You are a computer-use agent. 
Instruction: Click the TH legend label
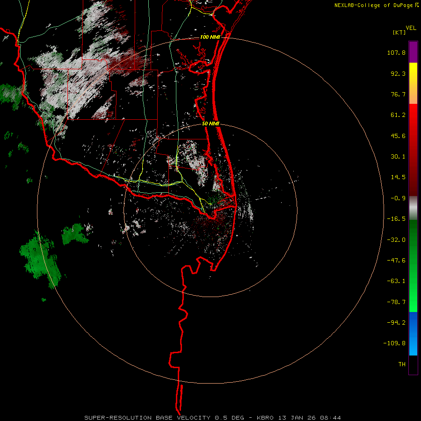coord(402,364)
